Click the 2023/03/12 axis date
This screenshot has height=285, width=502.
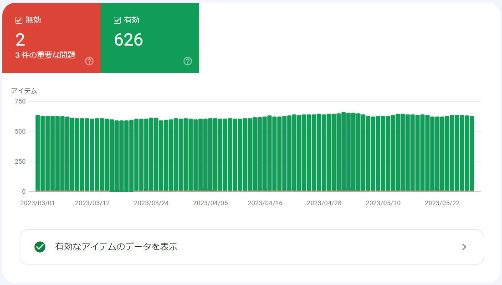point(92,203)
